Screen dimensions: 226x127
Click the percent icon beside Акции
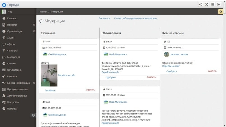coord(4,38)
